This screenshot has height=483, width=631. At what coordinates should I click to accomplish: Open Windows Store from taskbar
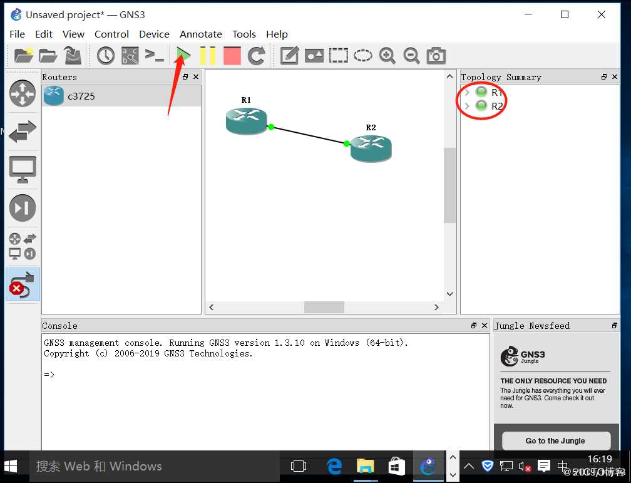point(396,466)
